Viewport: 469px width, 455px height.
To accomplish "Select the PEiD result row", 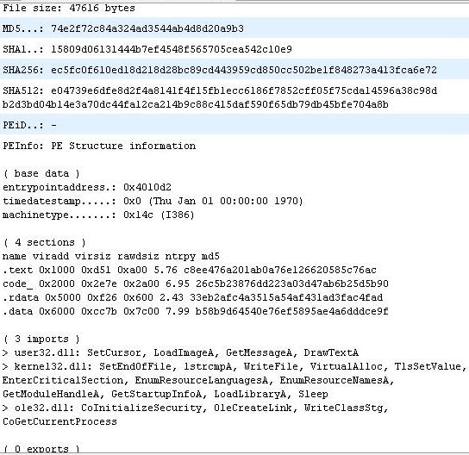I will [234, 125].
